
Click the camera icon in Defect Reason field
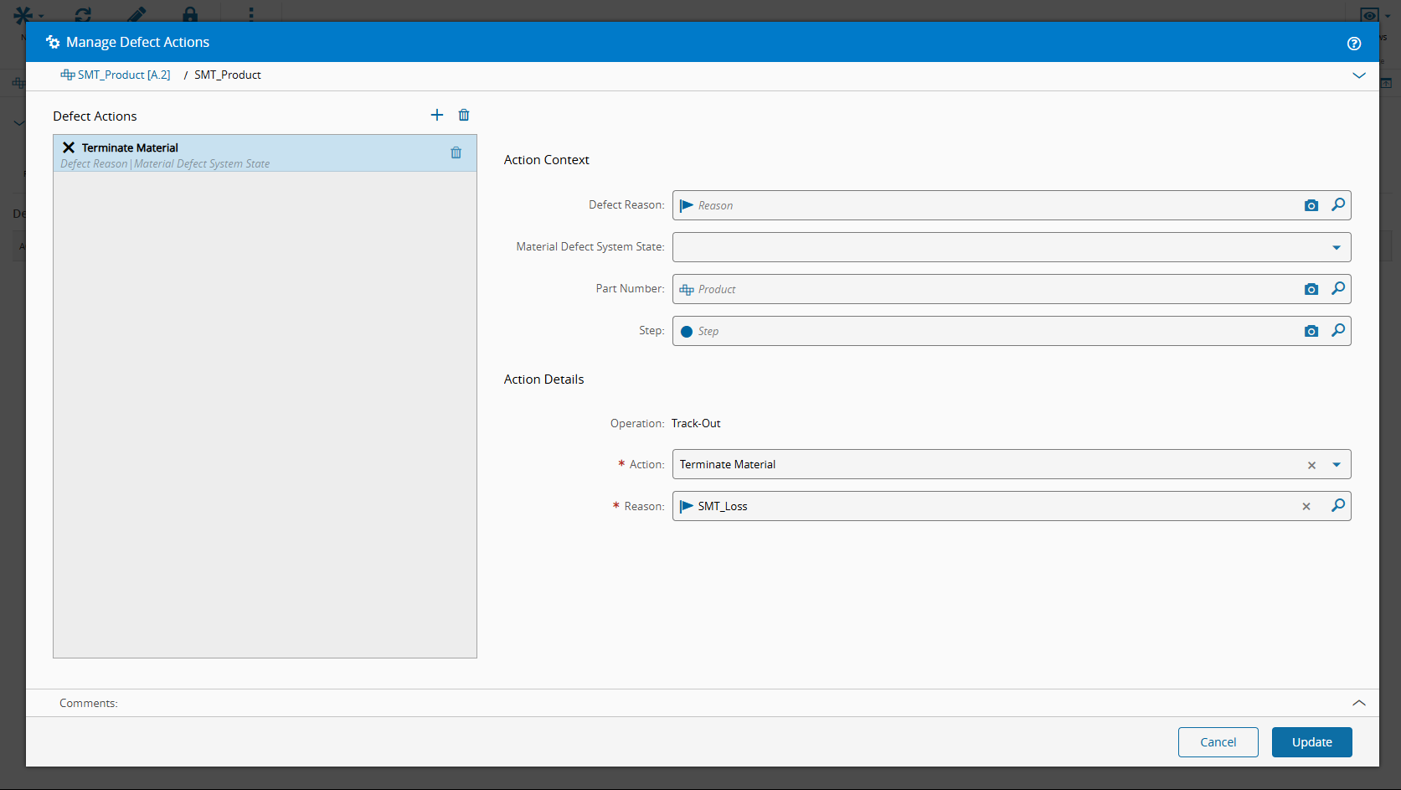pos(1311,205)
